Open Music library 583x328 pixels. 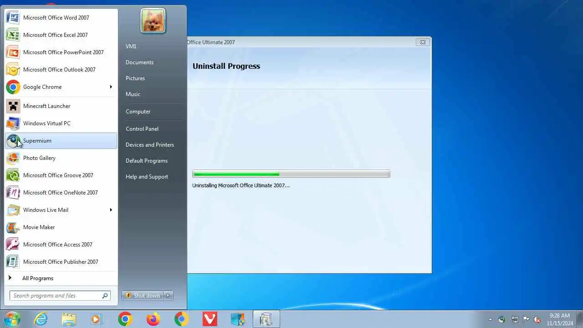pyautogui.click(x=153, y=94)
